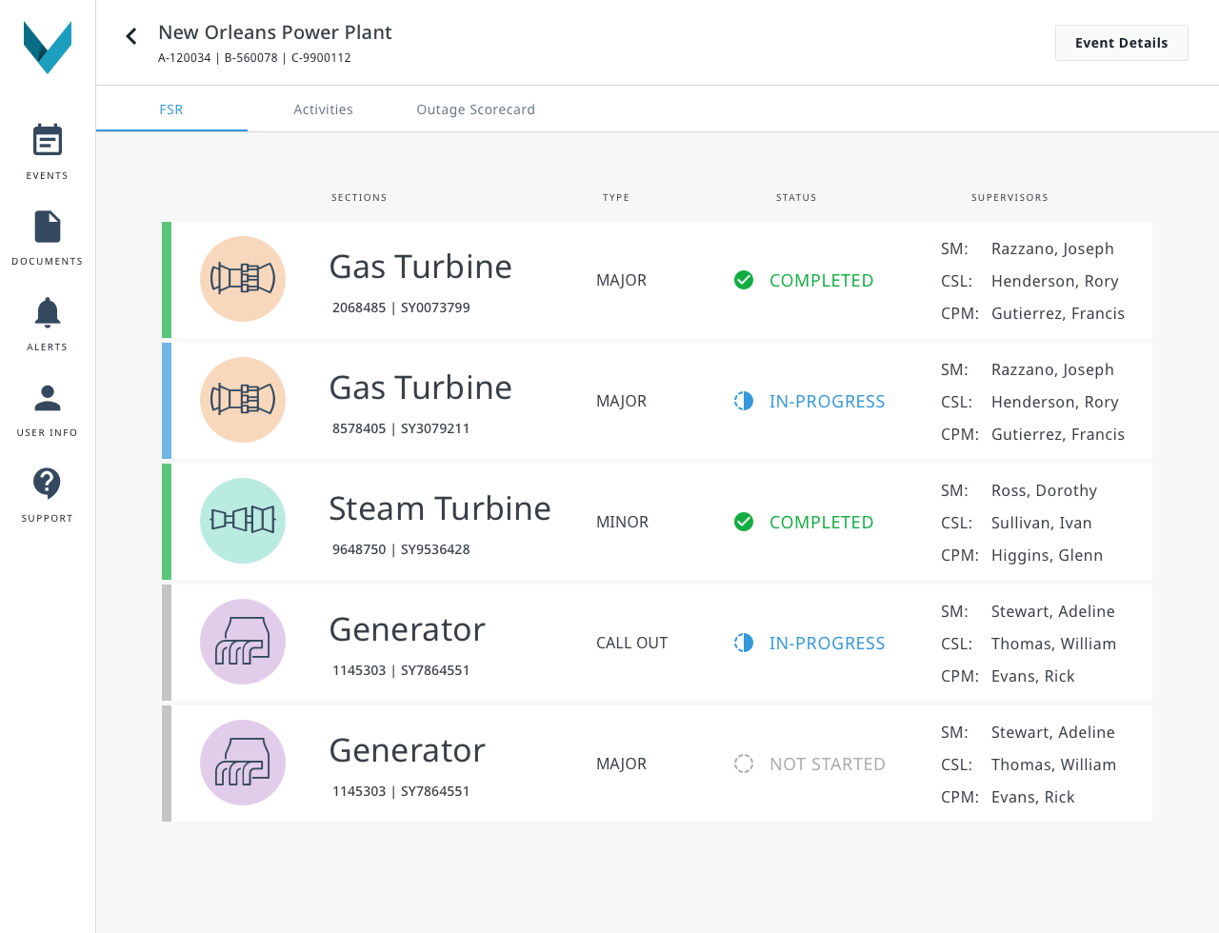Screen dimensions: 1219x933
Task: Click the Call Out Generator purple icon
Action: 243,642
